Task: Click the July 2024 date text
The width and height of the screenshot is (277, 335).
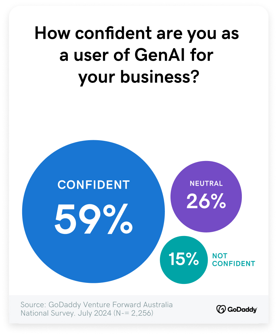Action: [x=95, y=313]
